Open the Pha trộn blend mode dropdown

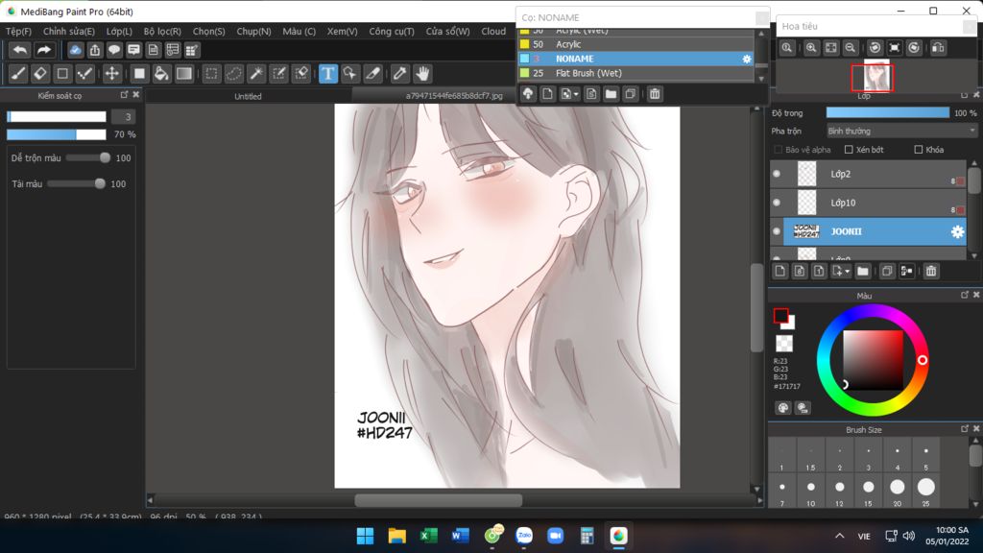[x=902, y=131]
